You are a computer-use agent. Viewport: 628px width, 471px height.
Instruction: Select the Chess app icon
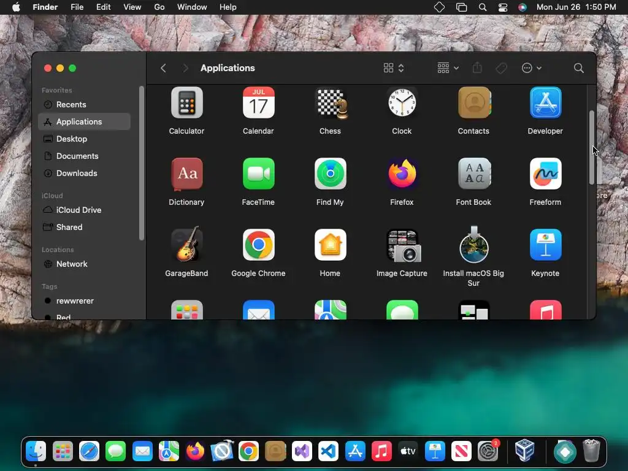(x=330, y=103)
